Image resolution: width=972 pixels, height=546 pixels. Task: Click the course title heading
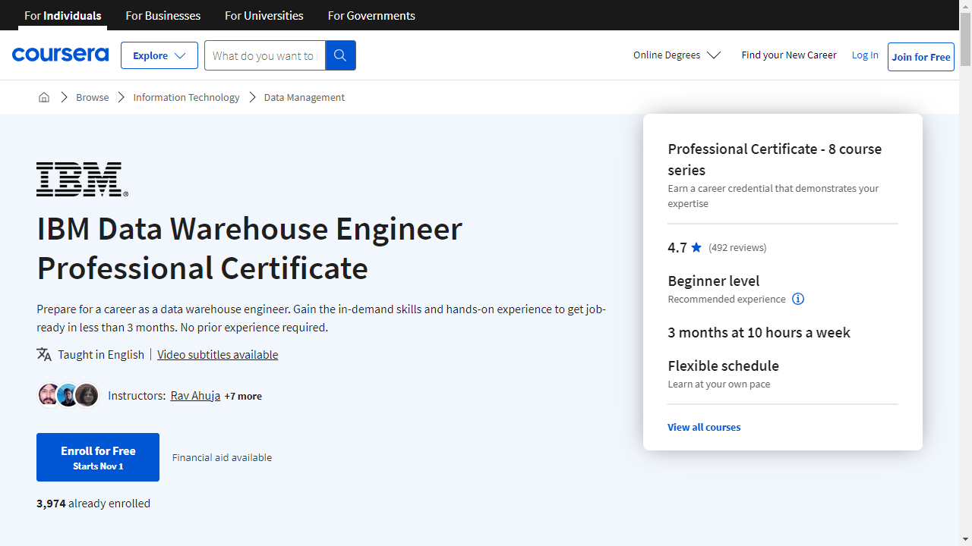(x=249, y=248)
